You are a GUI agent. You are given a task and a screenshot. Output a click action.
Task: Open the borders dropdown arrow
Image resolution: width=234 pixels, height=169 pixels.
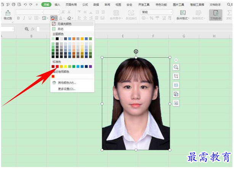point(40,18)
